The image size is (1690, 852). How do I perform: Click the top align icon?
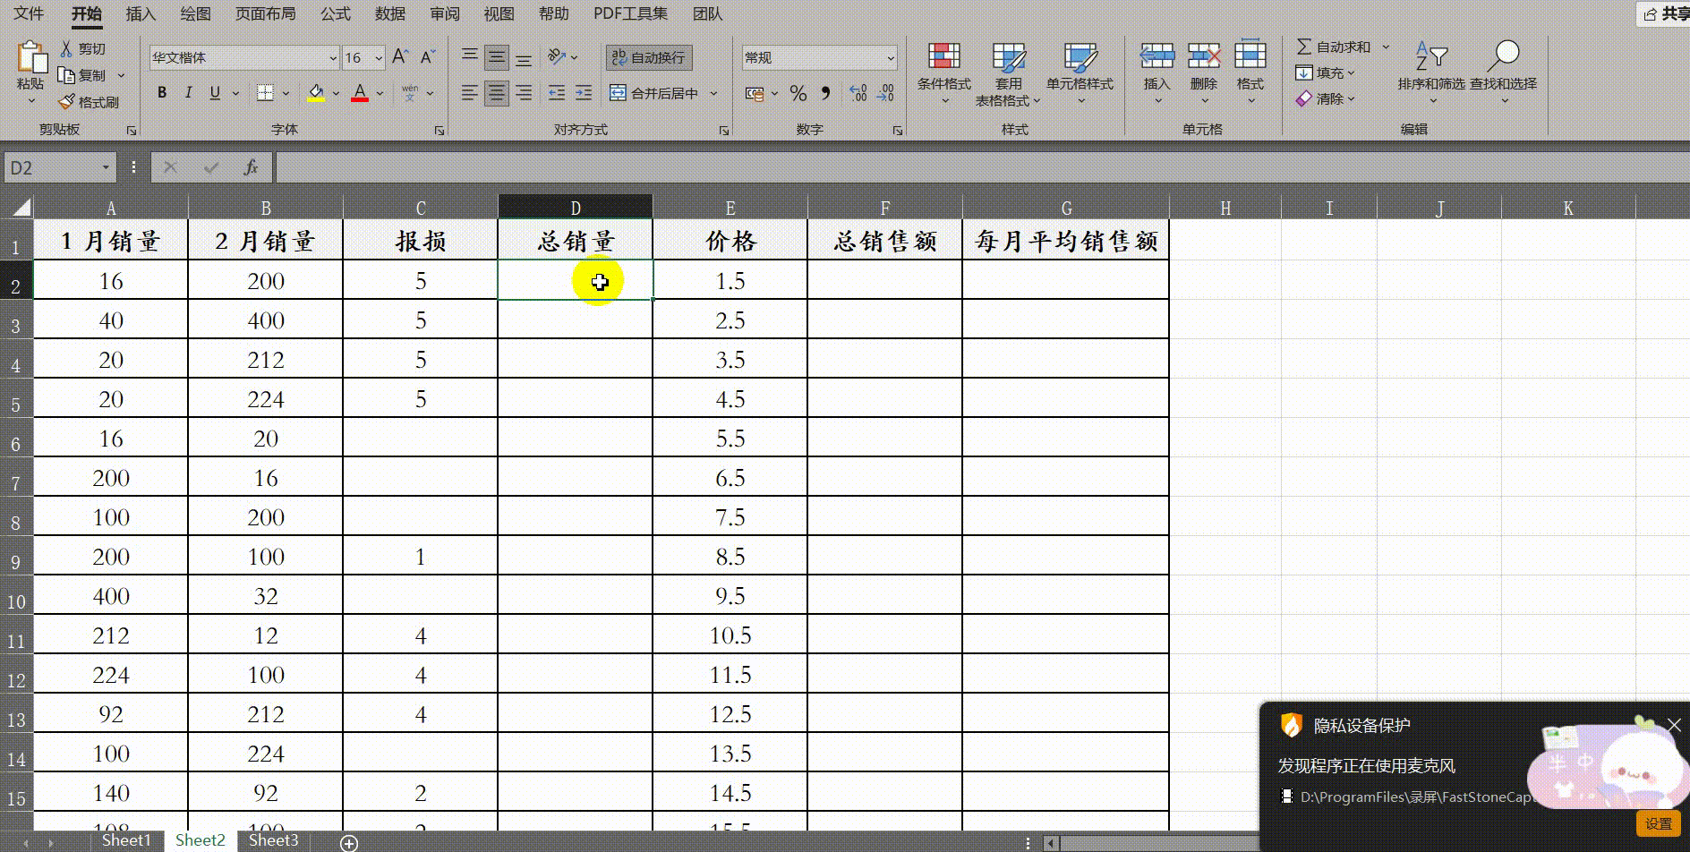click(x=469, y=57)
